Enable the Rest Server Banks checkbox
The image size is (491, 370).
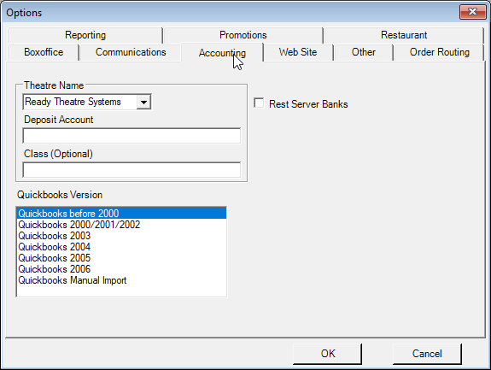coord(259,103)
